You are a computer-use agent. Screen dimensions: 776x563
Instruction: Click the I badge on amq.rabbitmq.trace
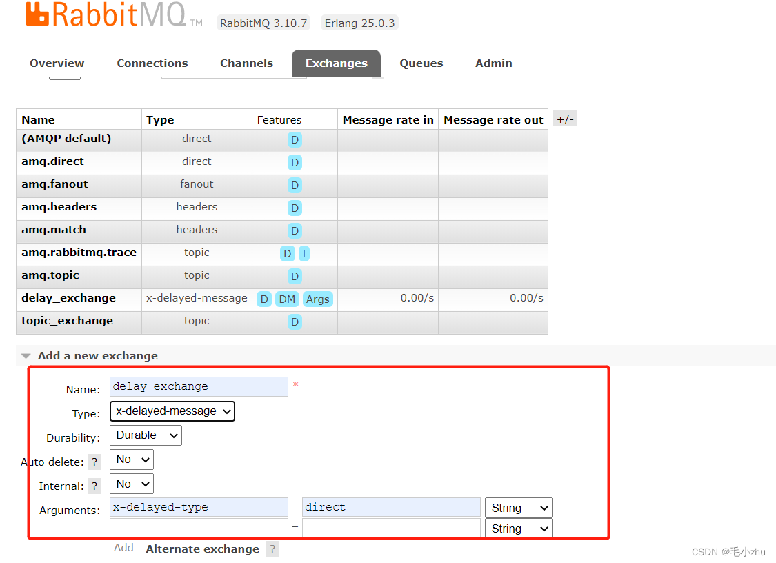(304, 253)
